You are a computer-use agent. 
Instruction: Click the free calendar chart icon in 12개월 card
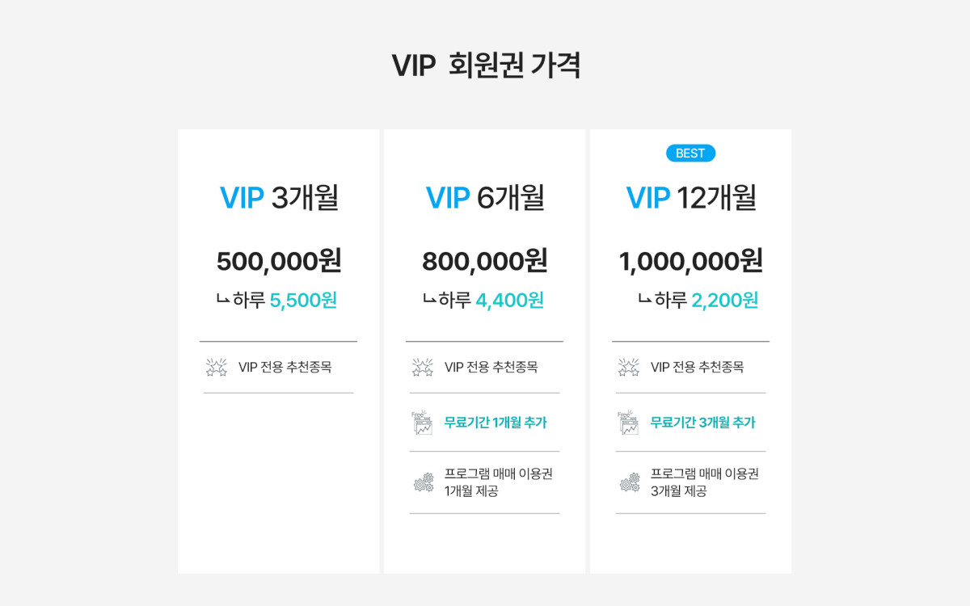628,423
